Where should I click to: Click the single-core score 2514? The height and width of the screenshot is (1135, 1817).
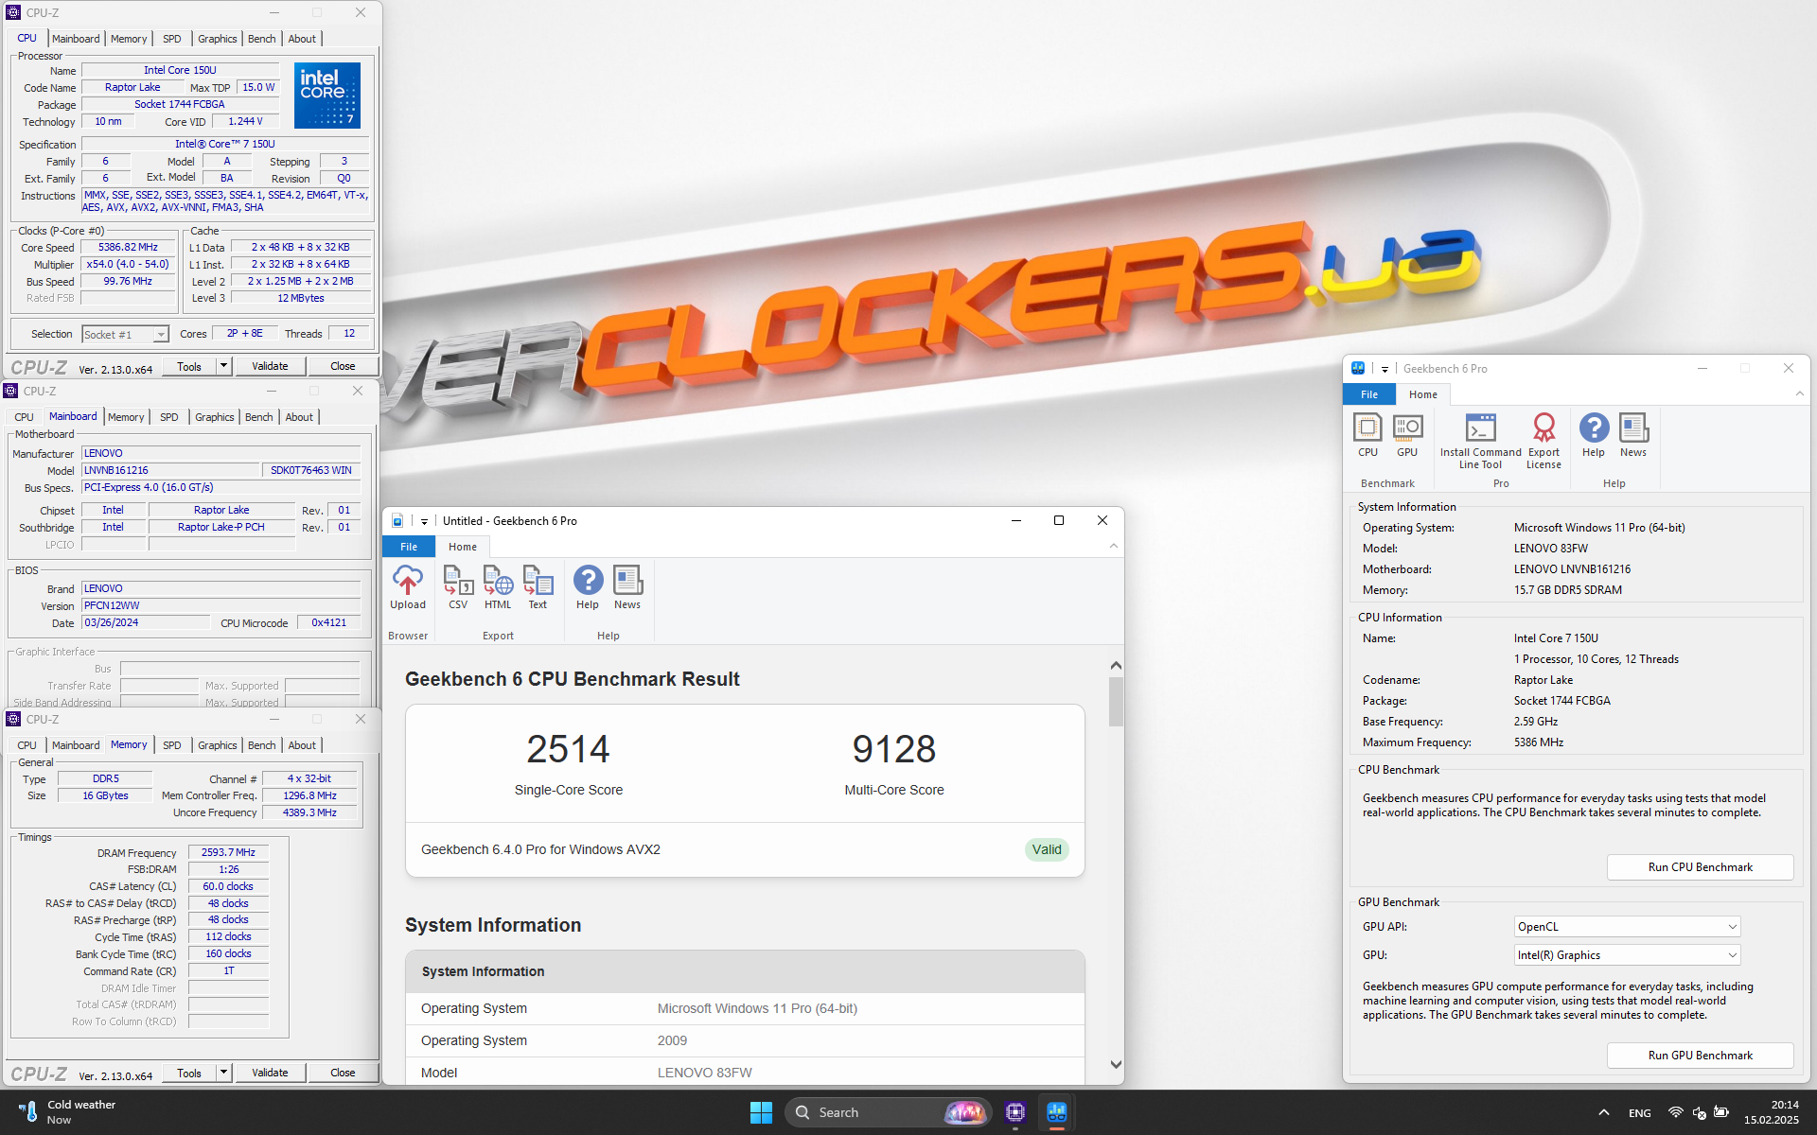coord(568,749)
